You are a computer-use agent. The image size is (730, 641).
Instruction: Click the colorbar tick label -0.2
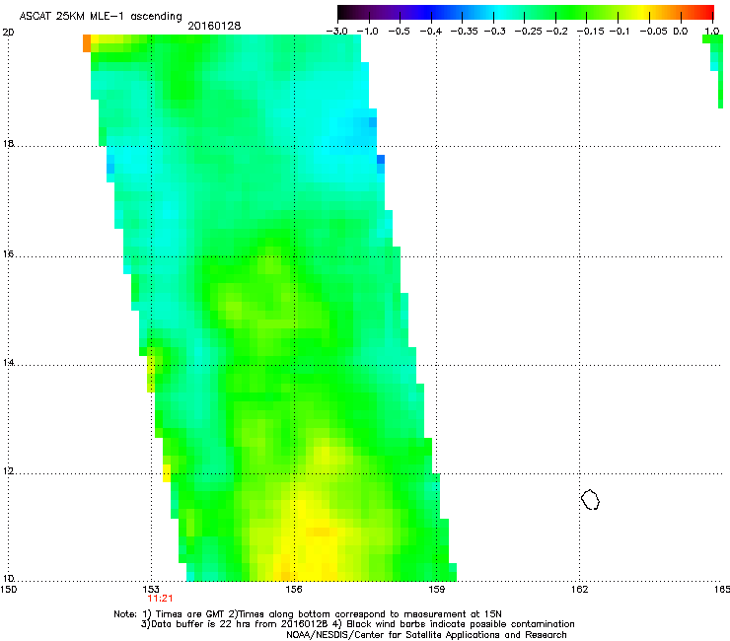556,32
